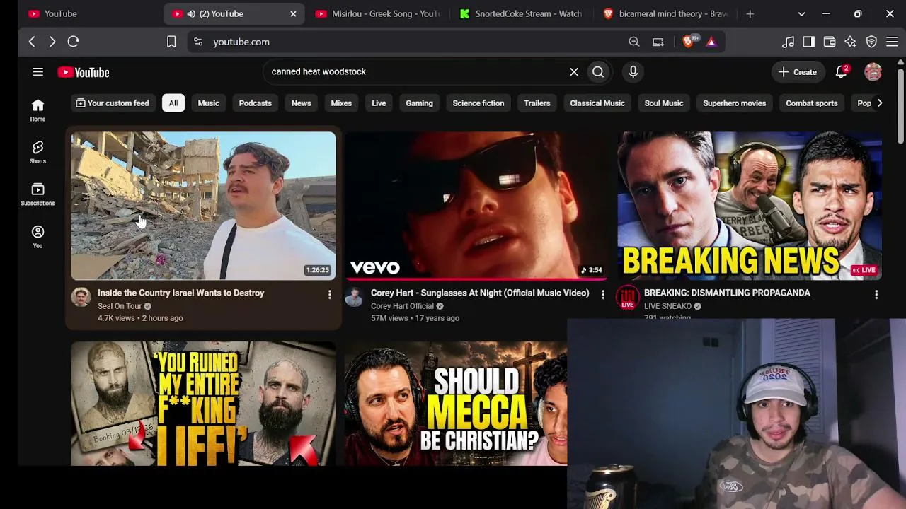
Task: Open the browser main menu
Action: coord(892,42)
